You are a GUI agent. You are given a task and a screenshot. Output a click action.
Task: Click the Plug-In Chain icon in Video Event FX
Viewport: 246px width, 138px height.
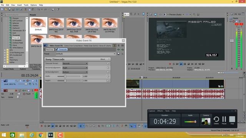click(119, 49)
